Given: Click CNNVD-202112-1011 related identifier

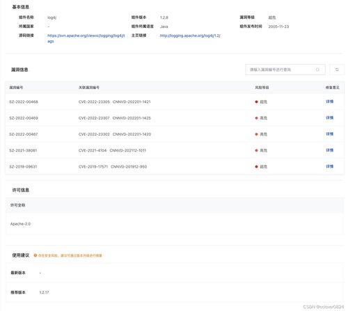Looking at the screenshot, I should tap(127, 150).
